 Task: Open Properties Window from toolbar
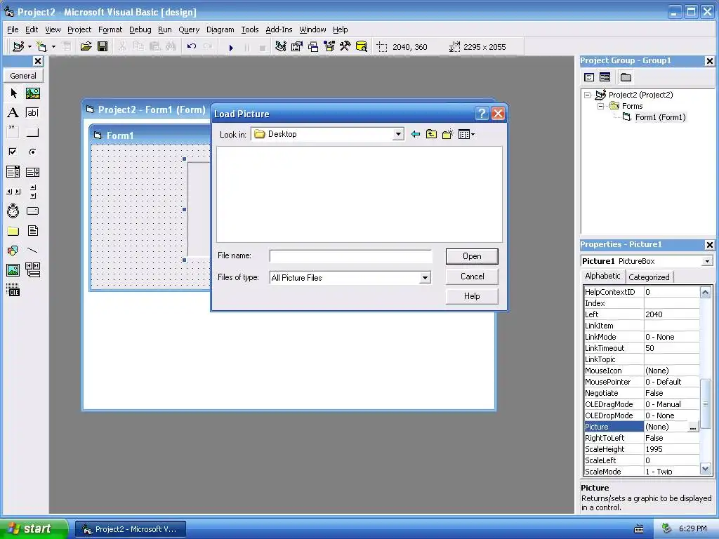pos(297,46)
